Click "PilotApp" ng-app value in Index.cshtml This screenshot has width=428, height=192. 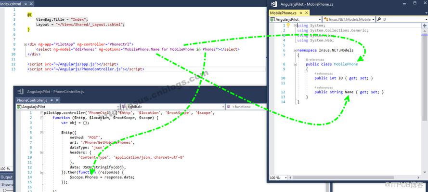(x=65, y=44)
